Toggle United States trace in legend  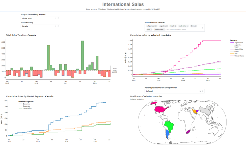click(237, 56)
